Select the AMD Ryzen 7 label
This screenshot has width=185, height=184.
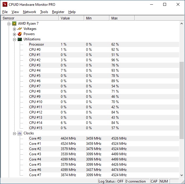(x=28, y=24)
